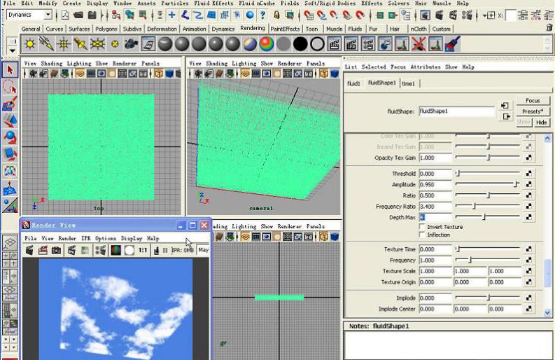Create a point light from shelf
Image resolution: width=555 pixels, height=360 pixels.
click(x=64, y=44)
